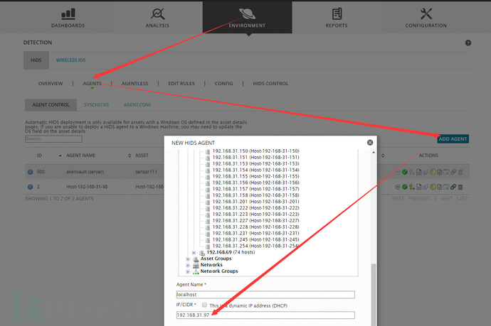Expand the Network Groups tree node
This screenshot has width=491, height=326.
click(188, 271)
